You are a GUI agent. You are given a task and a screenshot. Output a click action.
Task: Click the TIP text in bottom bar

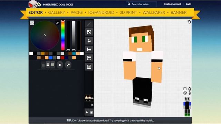coord(110,121)
